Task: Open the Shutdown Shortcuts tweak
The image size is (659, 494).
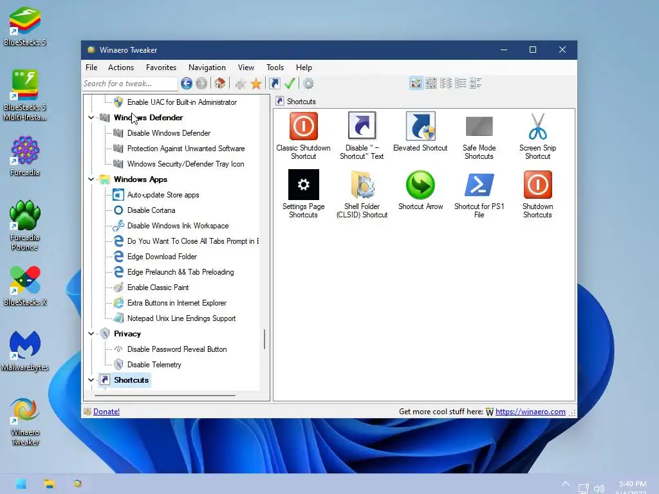Action: (x=537, y=194)
